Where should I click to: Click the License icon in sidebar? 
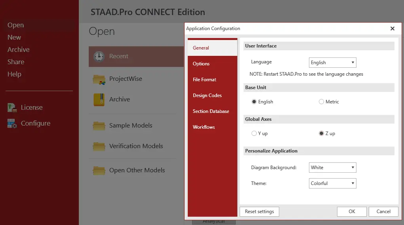(x=12, y=107)
